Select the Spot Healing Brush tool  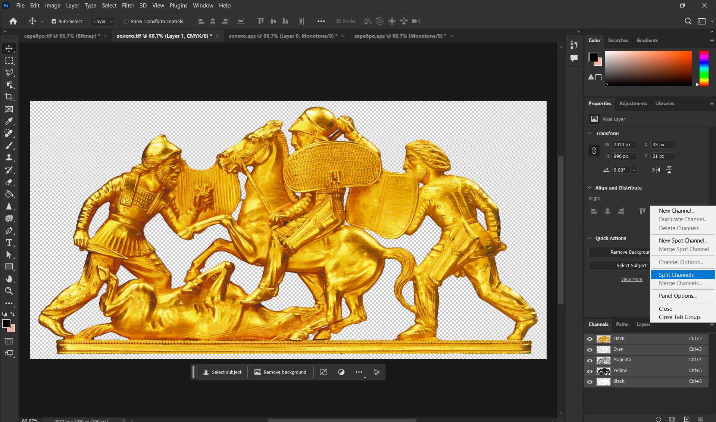click(x=9, y=133)
